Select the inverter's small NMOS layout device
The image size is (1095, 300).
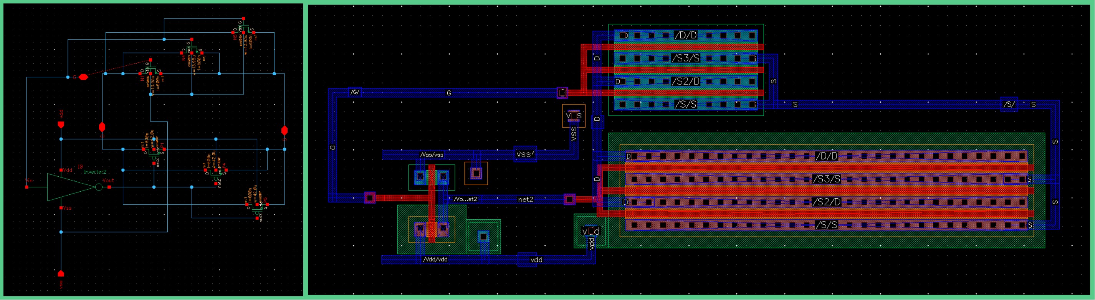[x=432, y=177]
